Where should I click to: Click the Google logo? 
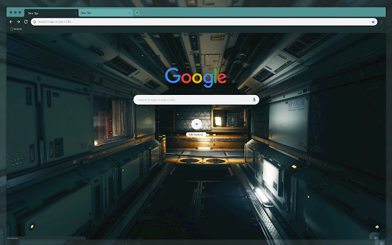pos(196,78)
